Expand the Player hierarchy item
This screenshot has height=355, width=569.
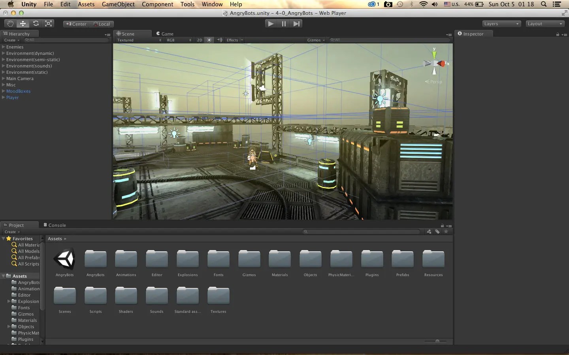coord(4,97)
